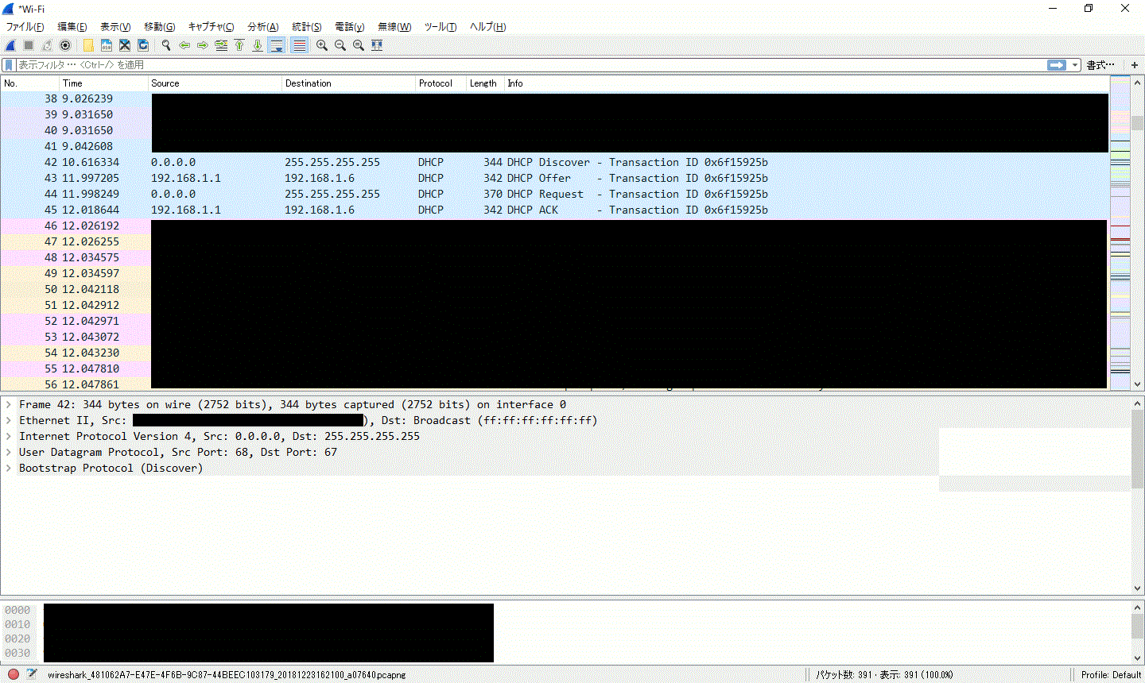
Task: Open the 電話(y) menu
Action: coord(349,27)
